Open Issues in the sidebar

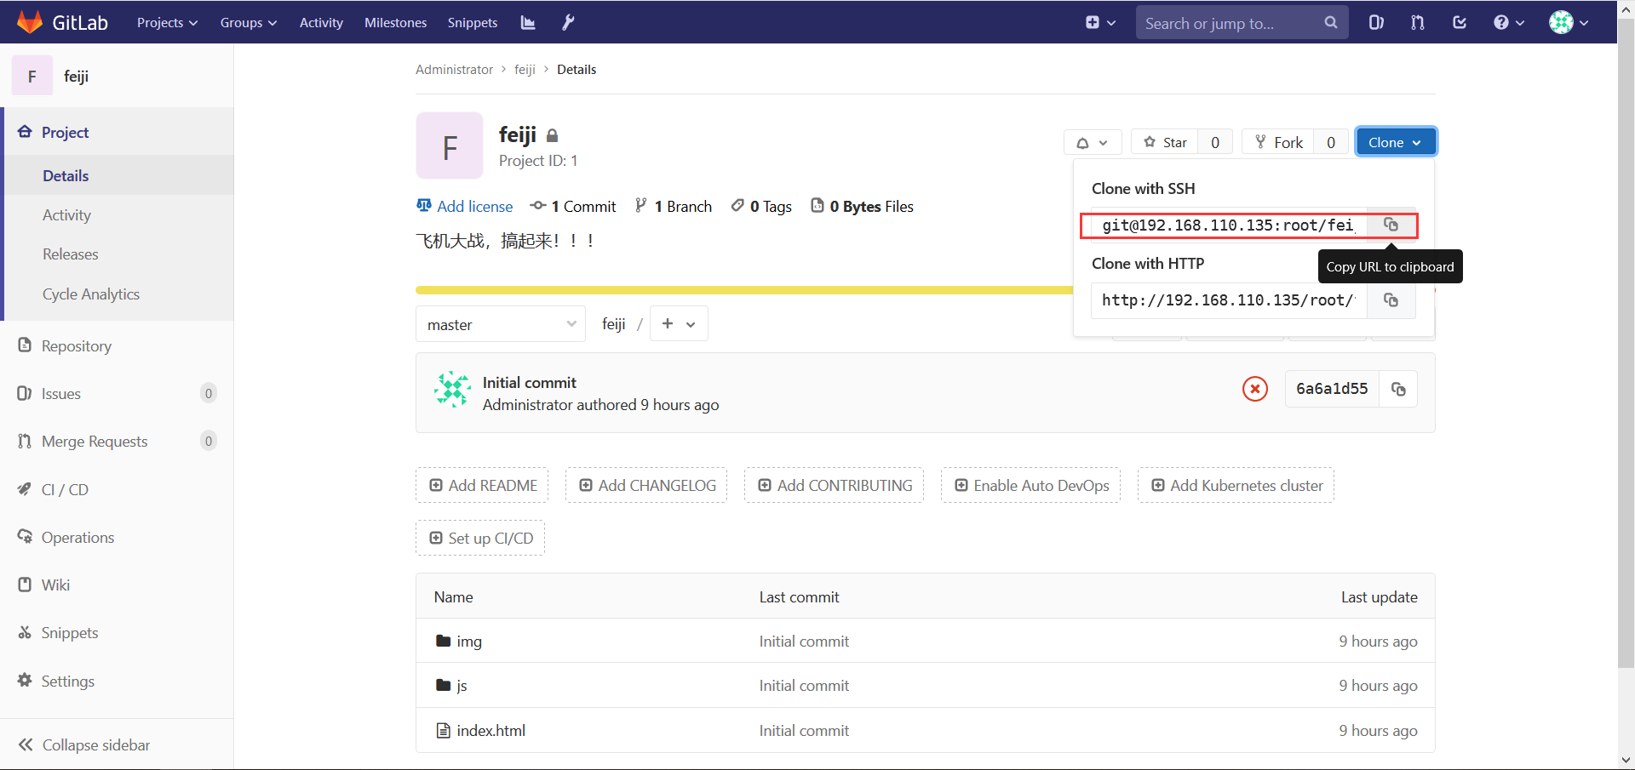[x=118, y=394]
